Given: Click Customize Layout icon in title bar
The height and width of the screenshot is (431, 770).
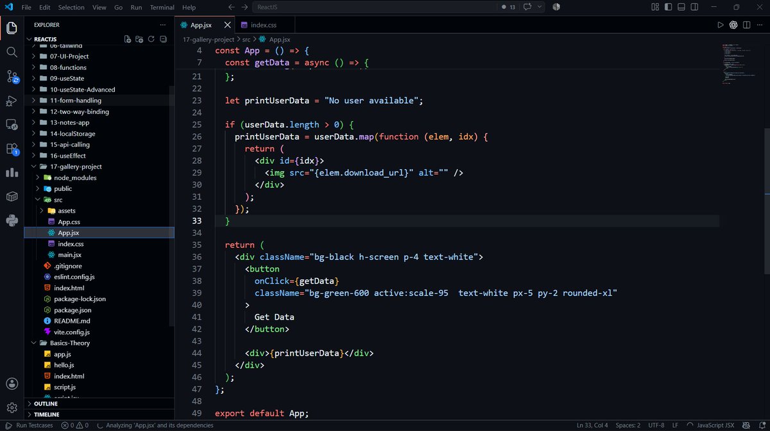Looking at the screenshot, I should click(x=654, y=7).
